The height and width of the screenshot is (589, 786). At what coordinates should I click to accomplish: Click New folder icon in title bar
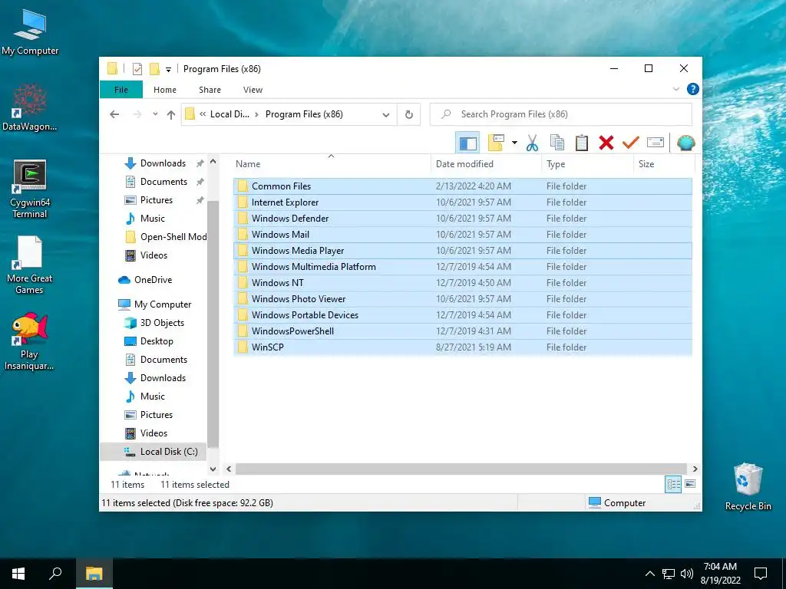[x=154, y=68]
